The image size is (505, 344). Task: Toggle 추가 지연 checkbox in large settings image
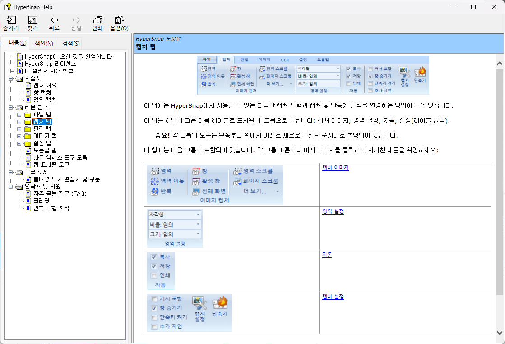coord(154,326)
